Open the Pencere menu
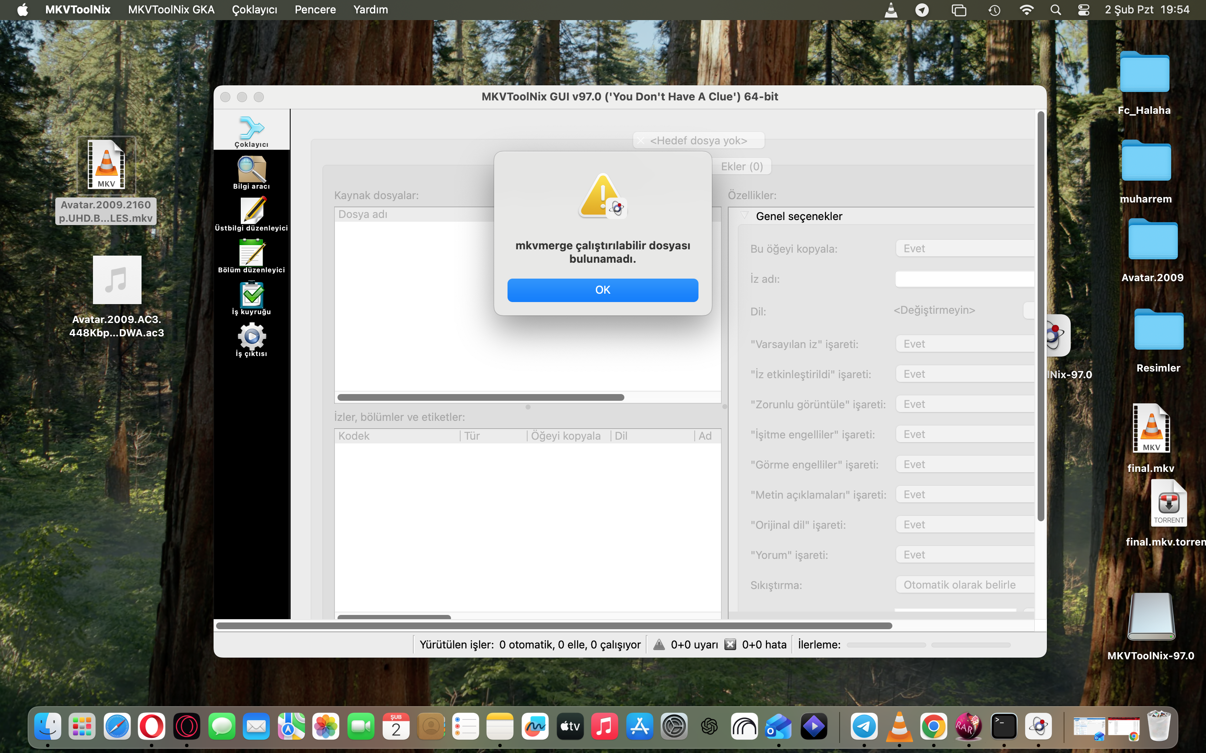The width and height of the screenshot is (1206, 753). pos(315,10)
